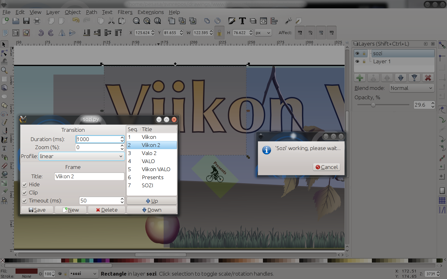Image resolution: width=447 pixels, height=279 pixels.
Task: Toggle visibility eye of sozi layer
Action: pyautogui.click(x=357, y=53)
